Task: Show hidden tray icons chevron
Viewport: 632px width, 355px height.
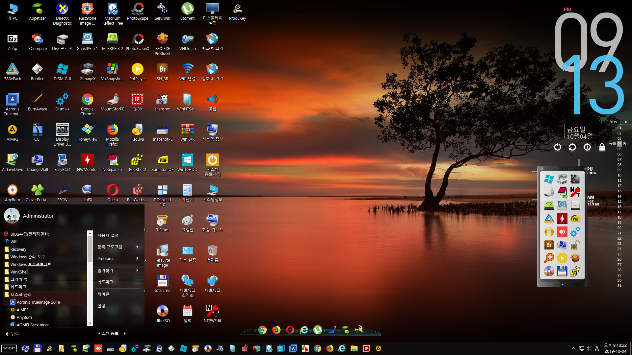Action: [x=573, y=348]
